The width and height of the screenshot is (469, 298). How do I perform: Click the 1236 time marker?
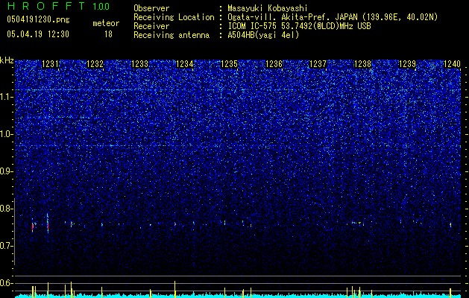tap(274, 64)
